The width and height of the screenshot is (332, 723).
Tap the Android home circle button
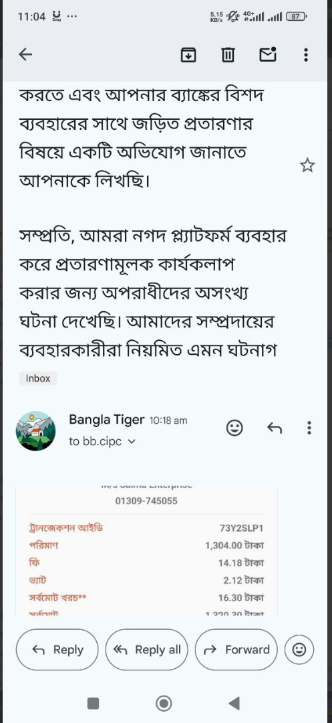tap(164, 703)
